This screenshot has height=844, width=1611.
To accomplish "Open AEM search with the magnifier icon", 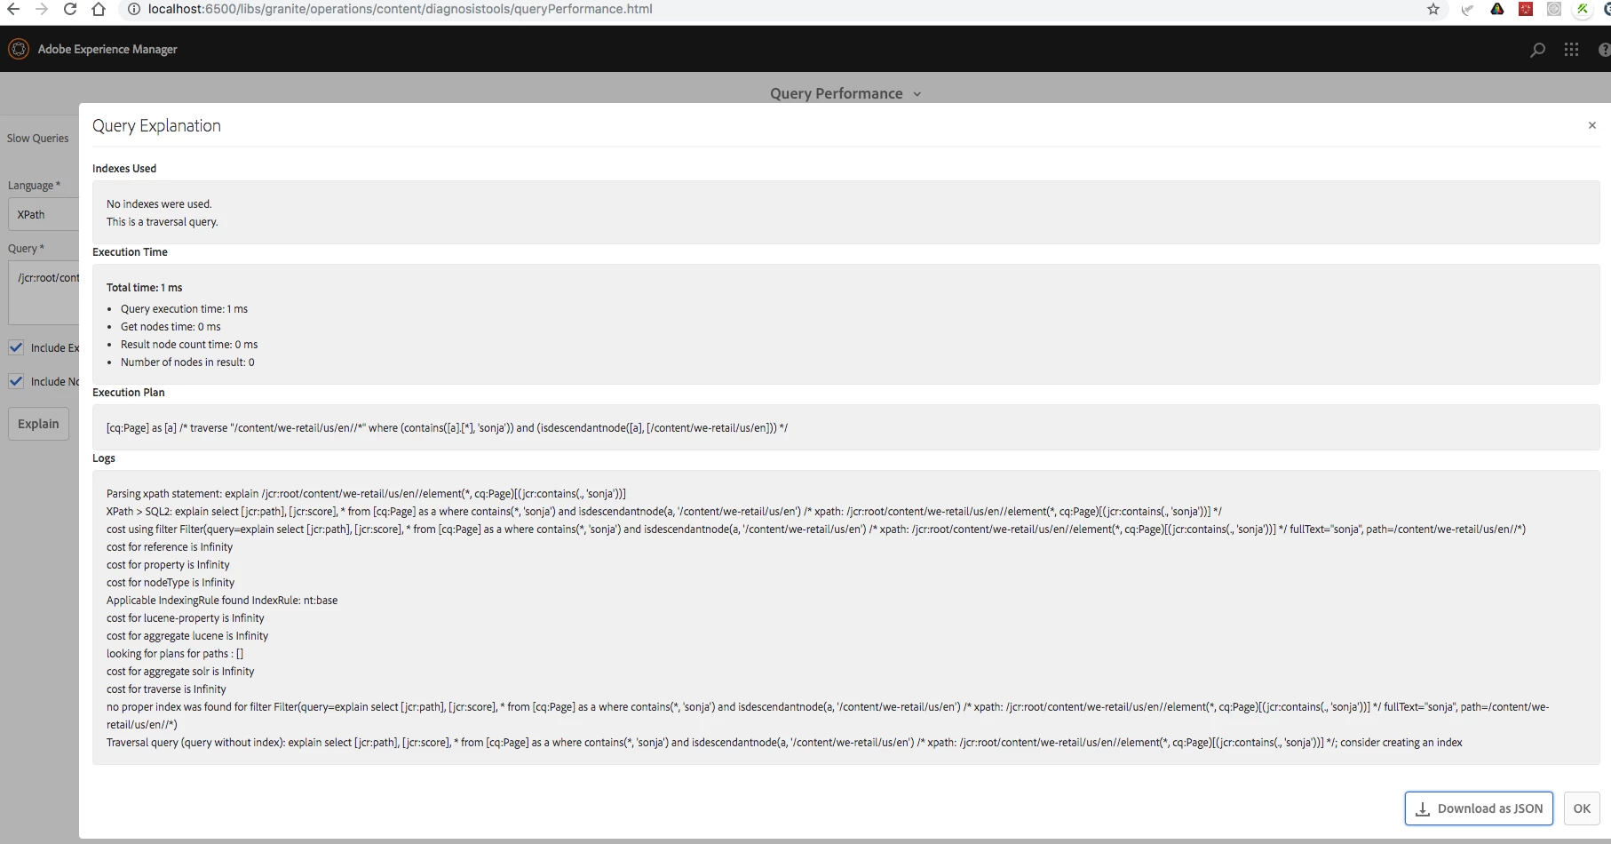I will [x=1537, y=50].
